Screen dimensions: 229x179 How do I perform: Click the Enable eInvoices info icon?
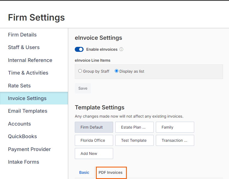pos(121,49)
